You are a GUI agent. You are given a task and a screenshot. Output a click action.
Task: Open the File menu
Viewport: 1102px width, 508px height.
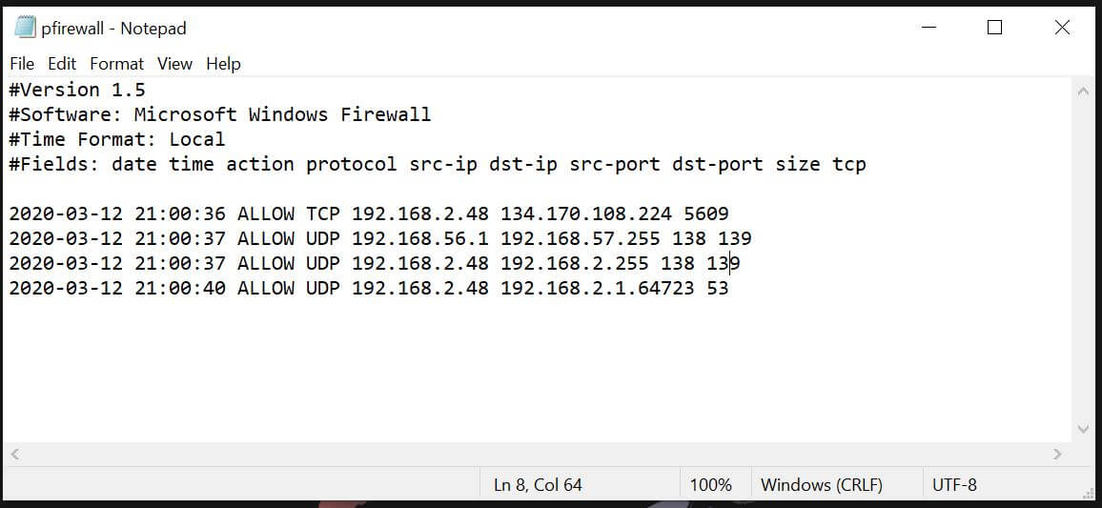pyautogui.click(x=22, y=64)
